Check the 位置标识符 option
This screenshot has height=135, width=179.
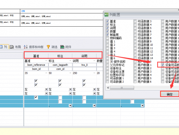pos(107,75)
